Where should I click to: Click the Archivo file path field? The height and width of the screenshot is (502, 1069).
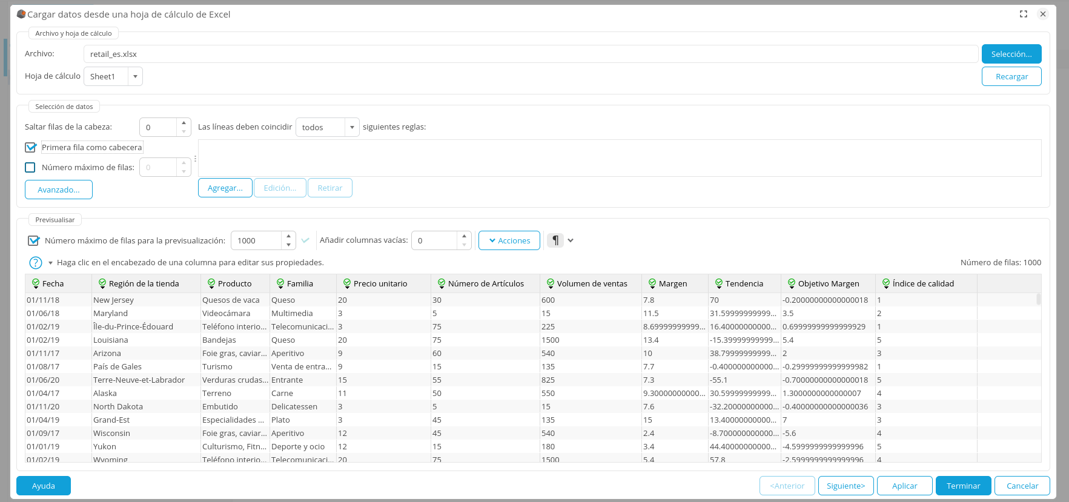(x=530, y=54)
